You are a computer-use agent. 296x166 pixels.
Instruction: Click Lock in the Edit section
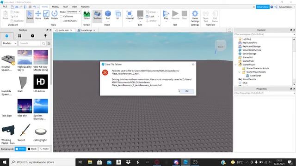[150, 17]
